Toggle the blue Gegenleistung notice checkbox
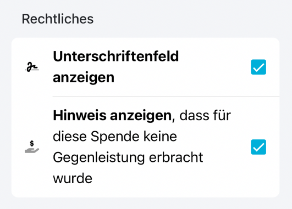292x209 pixels. (258, 147)
